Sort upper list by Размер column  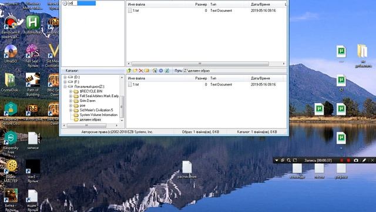coord(201,4)
